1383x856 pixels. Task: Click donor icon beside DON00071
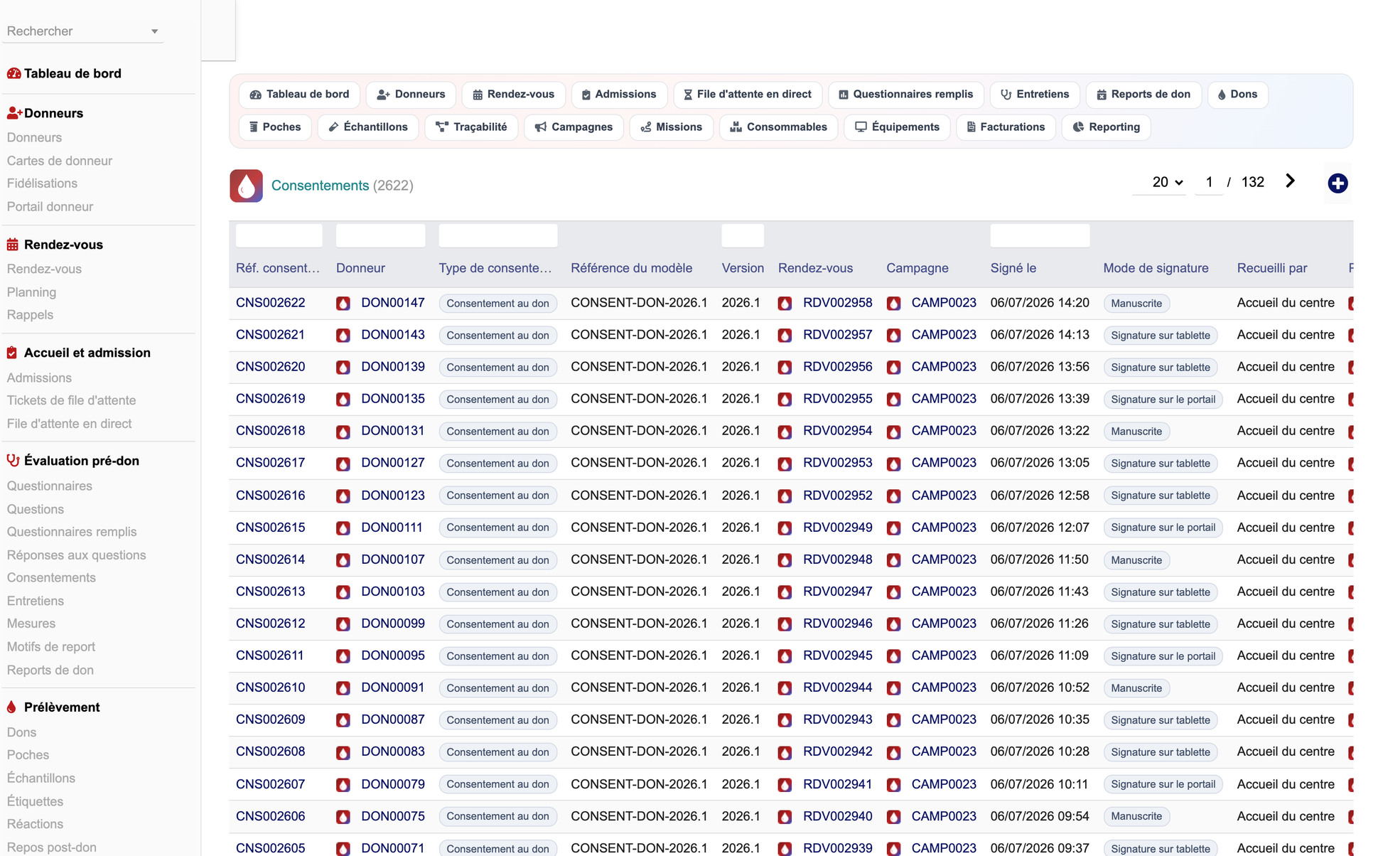point(343,849)
